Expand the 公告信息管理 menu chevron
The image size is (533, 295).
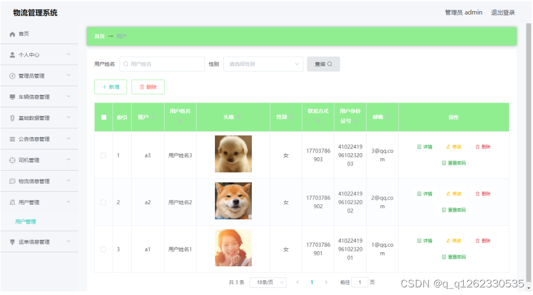click(x=69, y=139)
